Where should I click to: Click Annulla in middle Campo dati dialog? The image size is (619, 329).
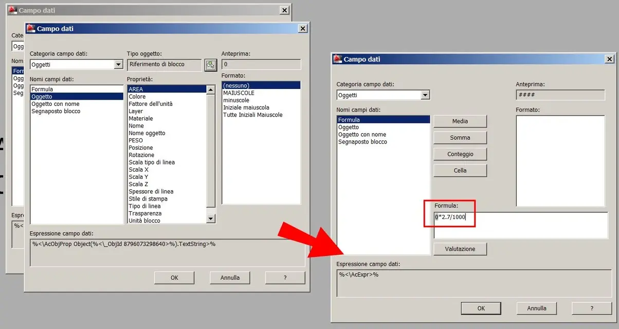[230, 278]
